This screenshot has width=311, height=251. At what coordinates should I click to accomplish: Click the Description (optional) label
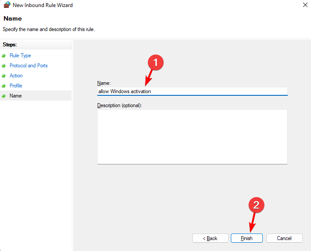point(120,105)
